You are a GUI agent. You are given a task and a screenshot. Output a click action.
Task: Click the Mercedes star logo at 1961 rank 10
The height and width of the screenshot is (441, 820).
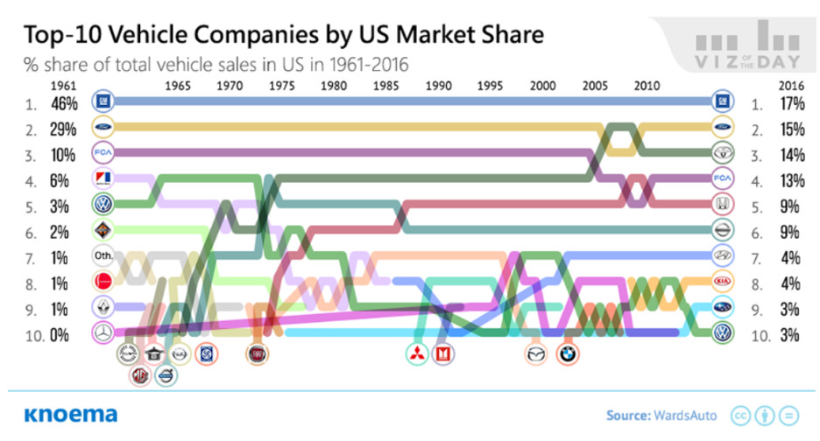pos(103,332)
